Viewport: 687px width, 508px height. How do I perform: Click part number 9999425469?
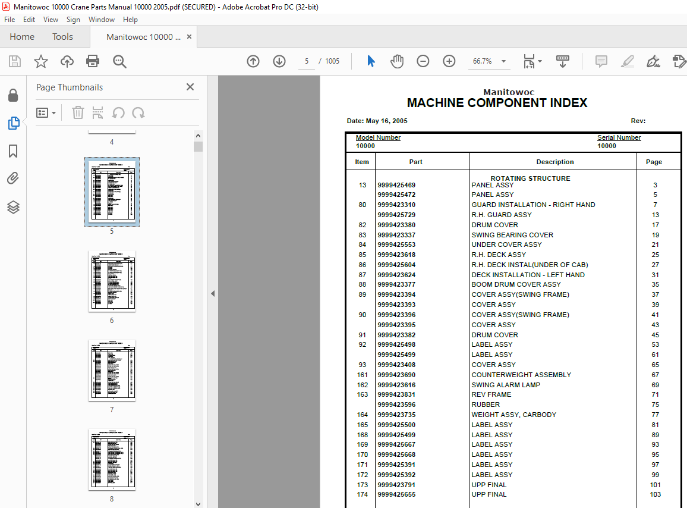(396, 185)
